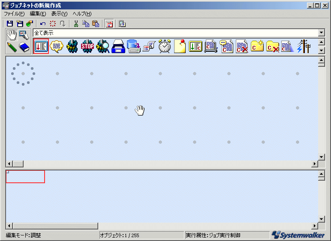Click the dotted circle placeholder object on canvas
The width and height of the screenshot is (331, 241).
coord(23,74)
